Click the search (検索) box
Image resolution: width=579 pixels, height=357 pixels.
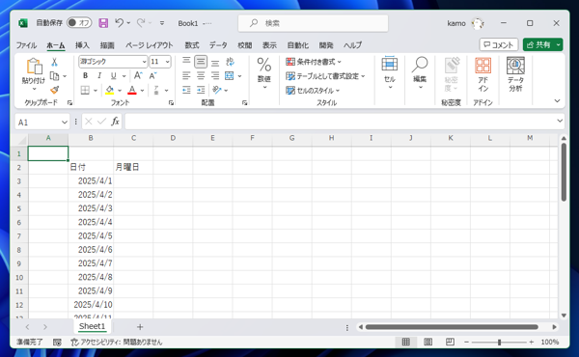[313, 23]
